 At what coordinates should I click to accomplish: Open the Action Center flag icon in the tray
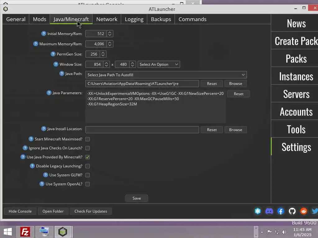[x=269, y=232]
